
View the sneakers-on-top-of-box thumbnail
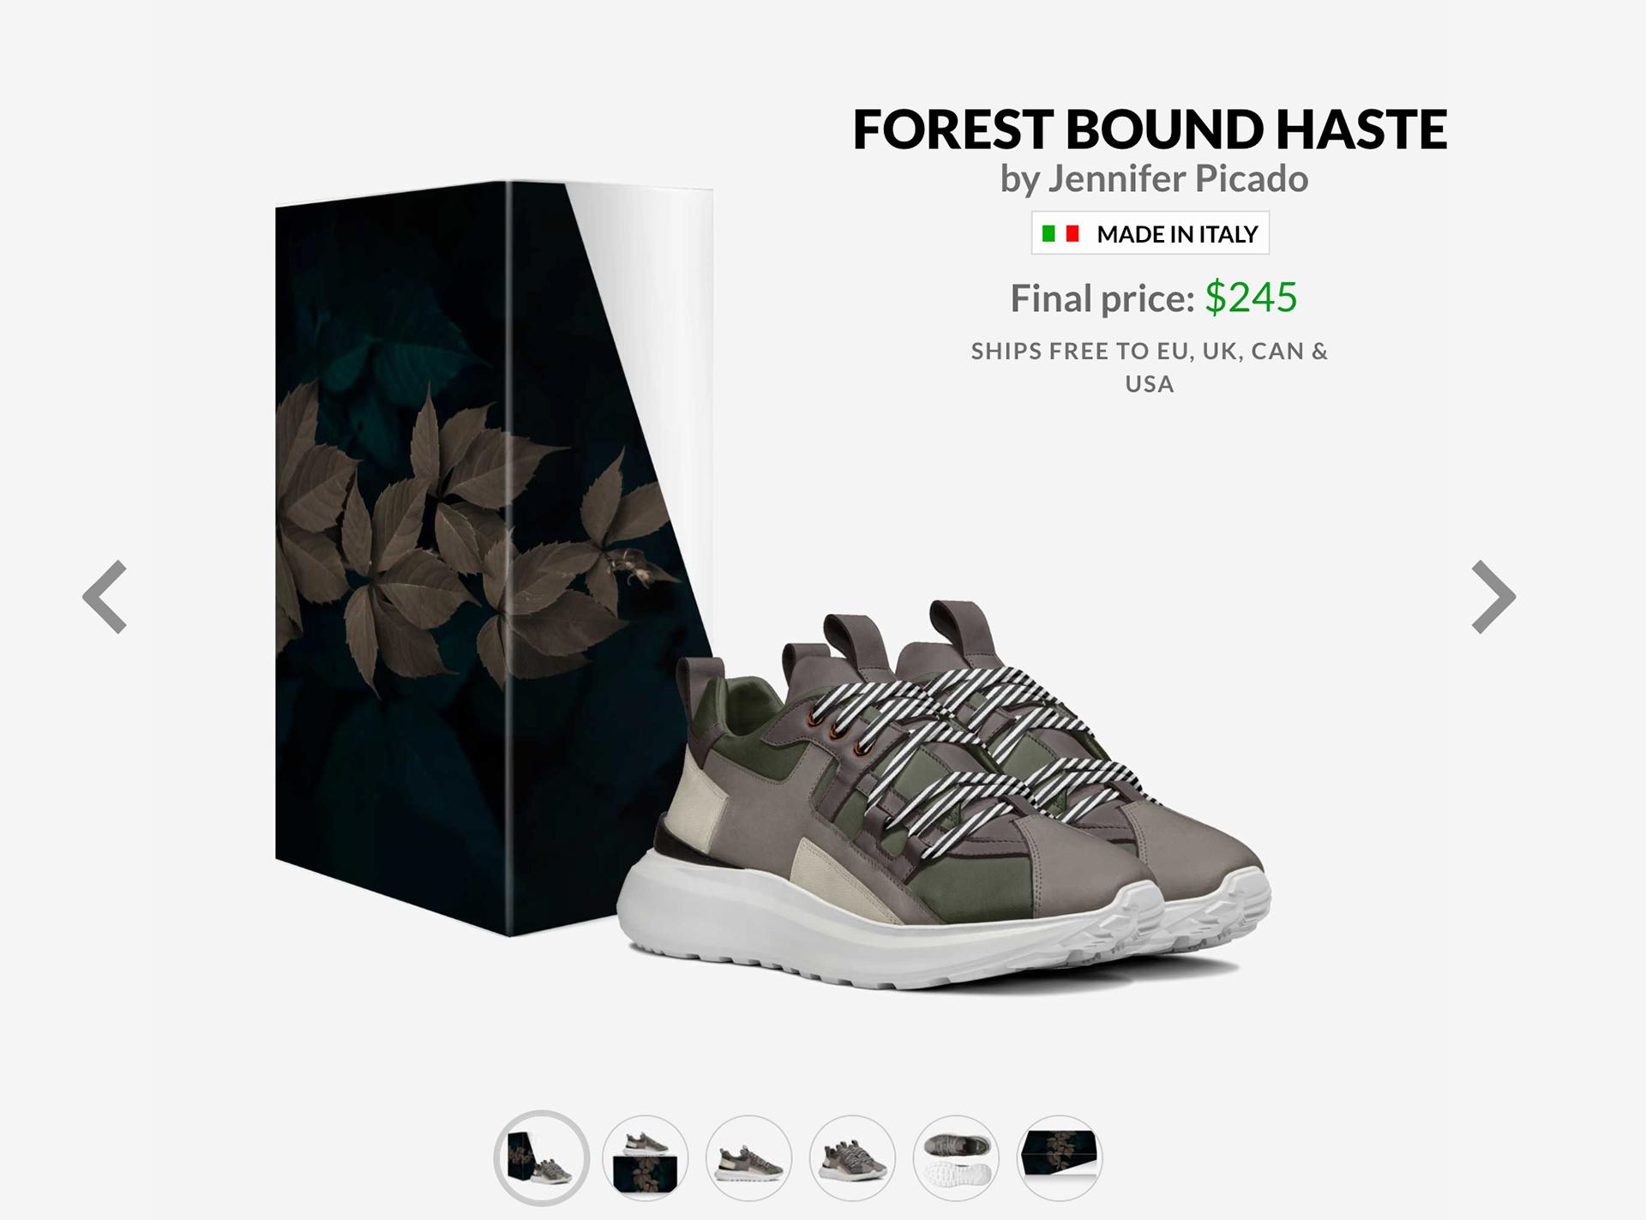pyautogui.click(x=646, y=1158)
